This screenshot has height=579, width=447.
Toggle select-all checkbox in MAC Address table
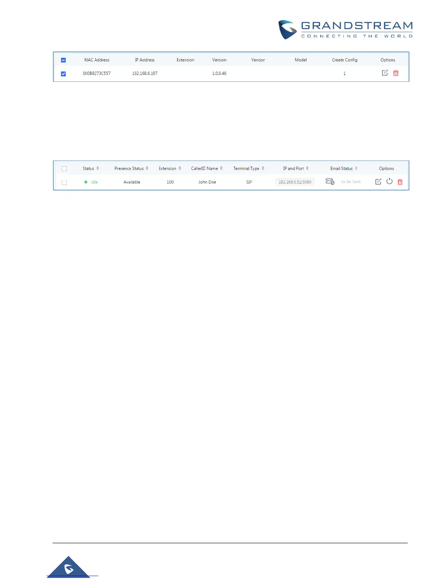(63, 60)
